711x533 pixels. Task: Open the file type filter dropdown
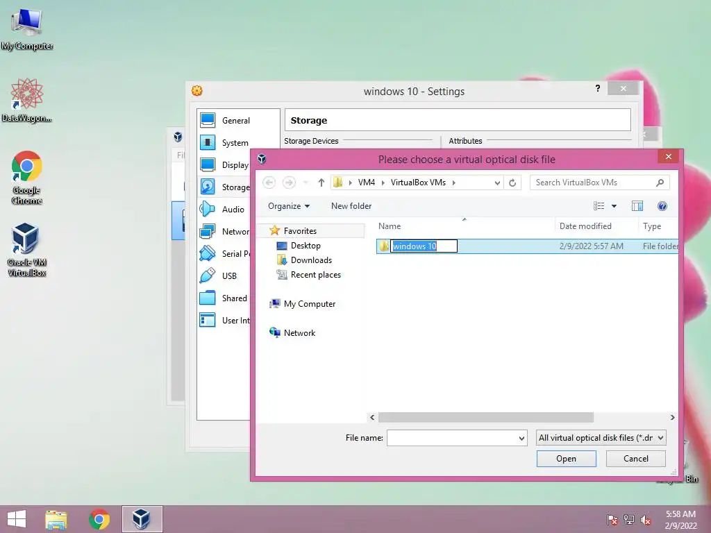(601, 438)
